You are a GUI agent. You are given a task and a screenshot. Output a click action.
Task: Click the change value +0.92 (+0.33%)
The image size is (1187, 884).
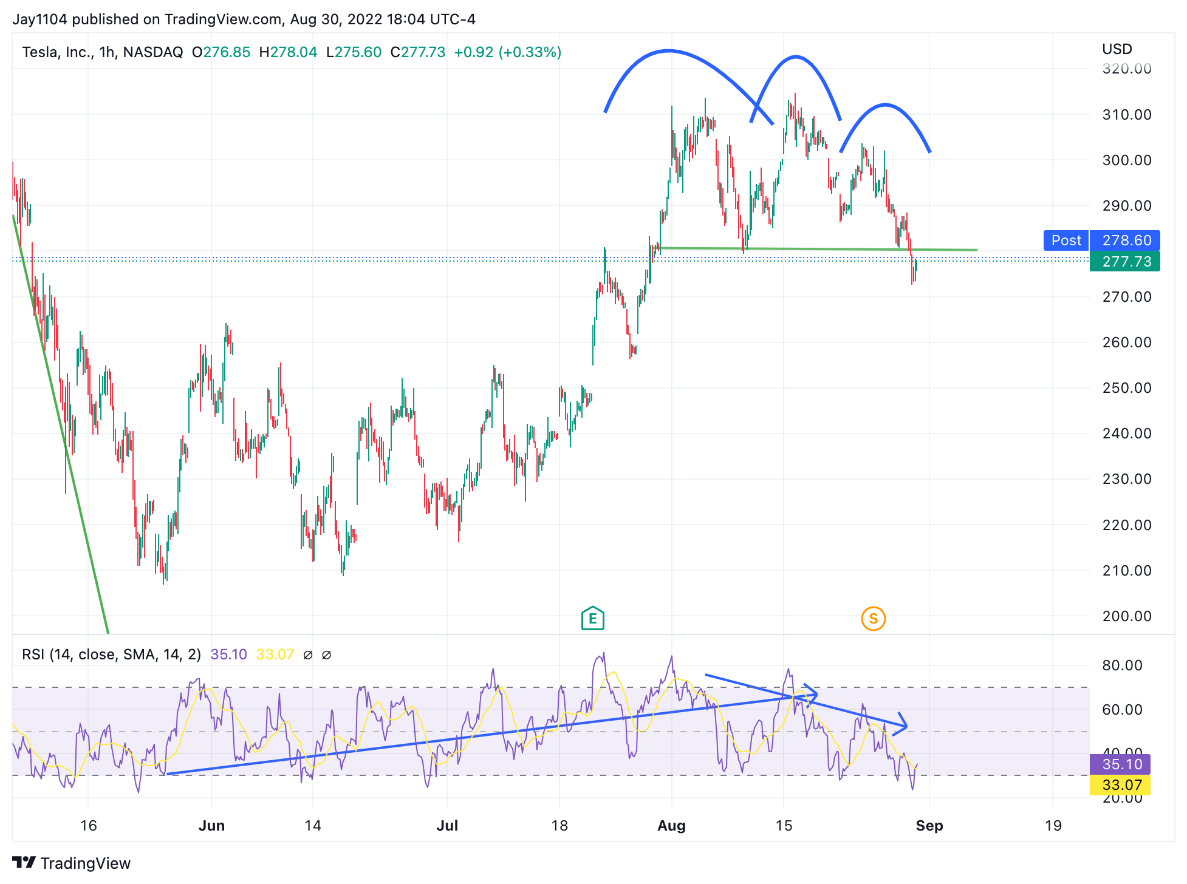pyautogui.click(x=508, y=52)
